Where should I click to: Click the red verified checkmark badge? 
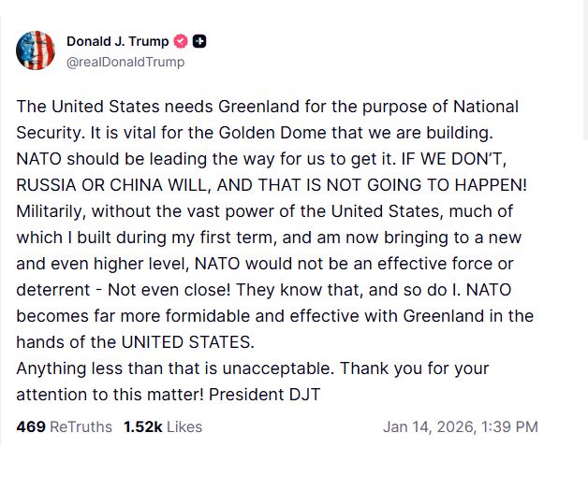182,41
